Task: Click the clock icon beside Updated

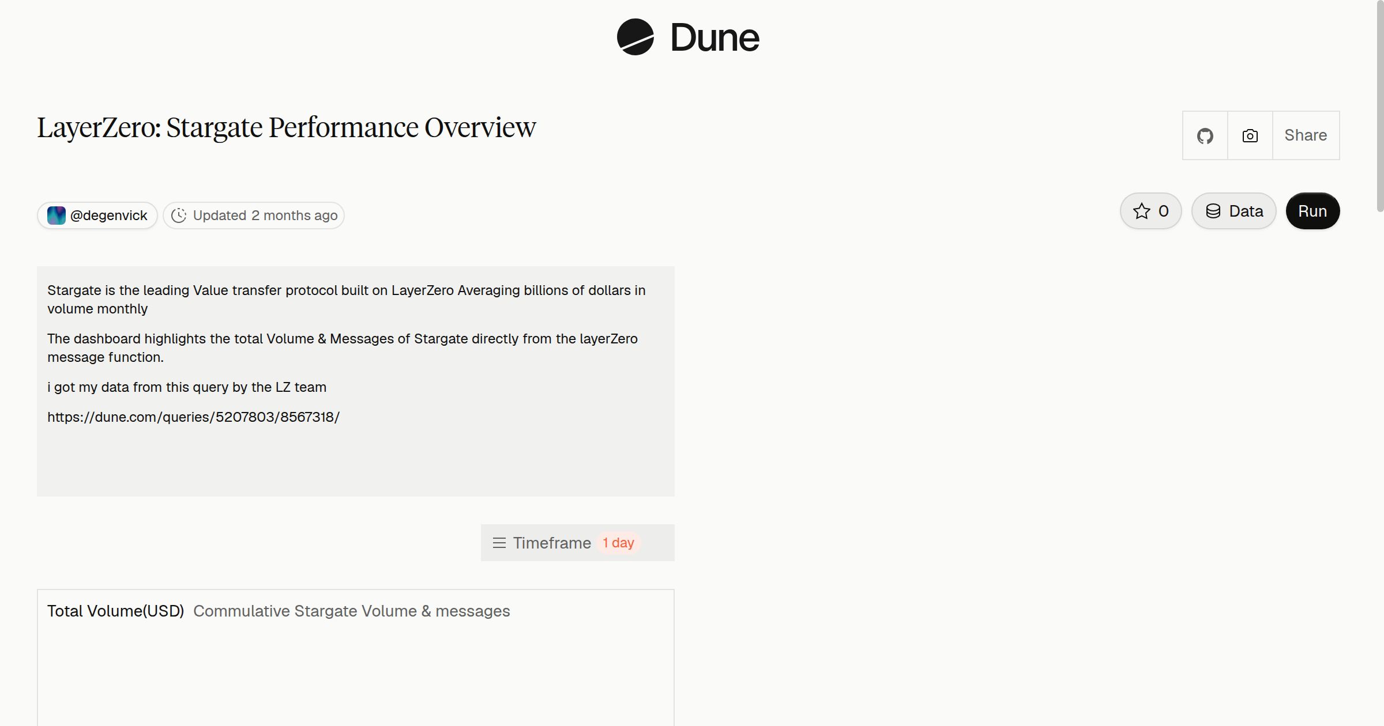Action: pos(179,215)
